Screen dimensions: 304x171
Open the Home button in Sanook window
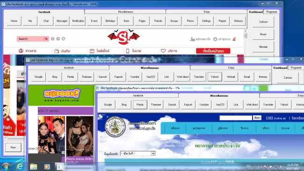(x=14, y=21)
